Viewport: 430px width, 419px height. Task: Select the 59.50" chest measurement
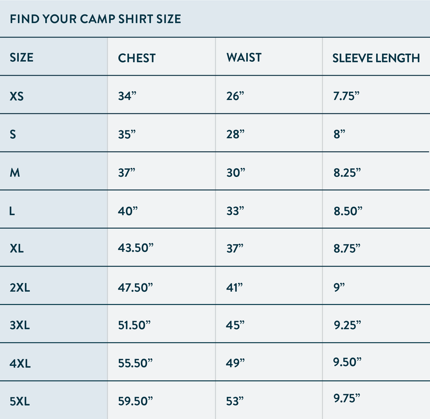[x=135, y=401]
